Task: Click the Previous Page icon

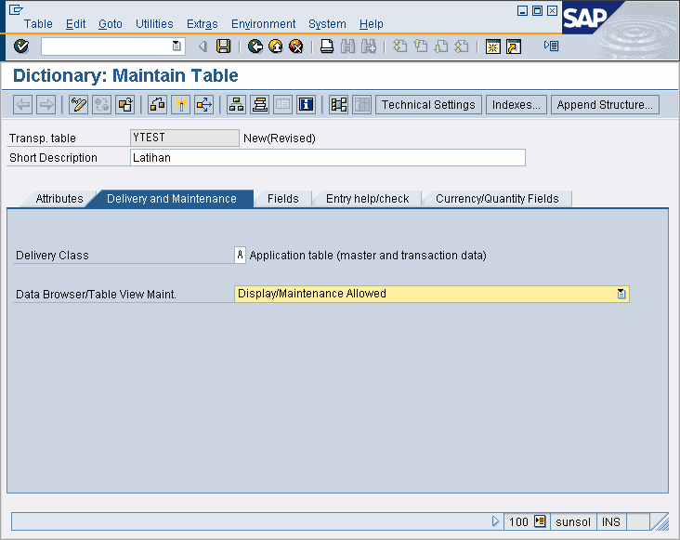Action: (x=420, y=46)
